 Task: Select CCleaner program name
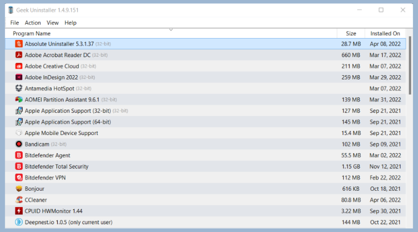pos(36,200)
